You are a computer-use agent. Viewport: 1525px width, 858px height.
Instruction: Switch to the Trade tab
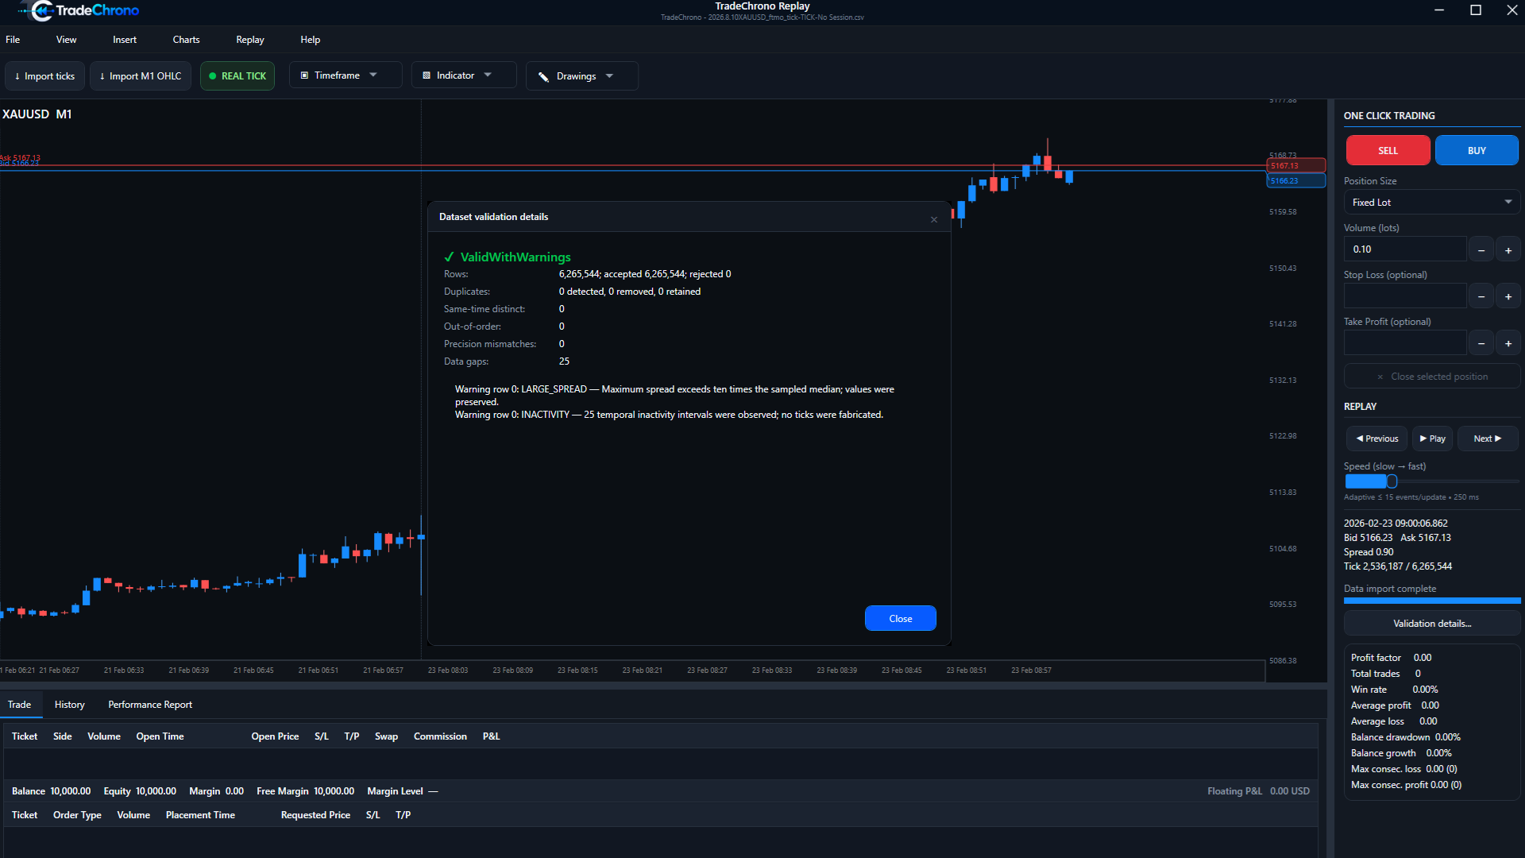point(20,705)
